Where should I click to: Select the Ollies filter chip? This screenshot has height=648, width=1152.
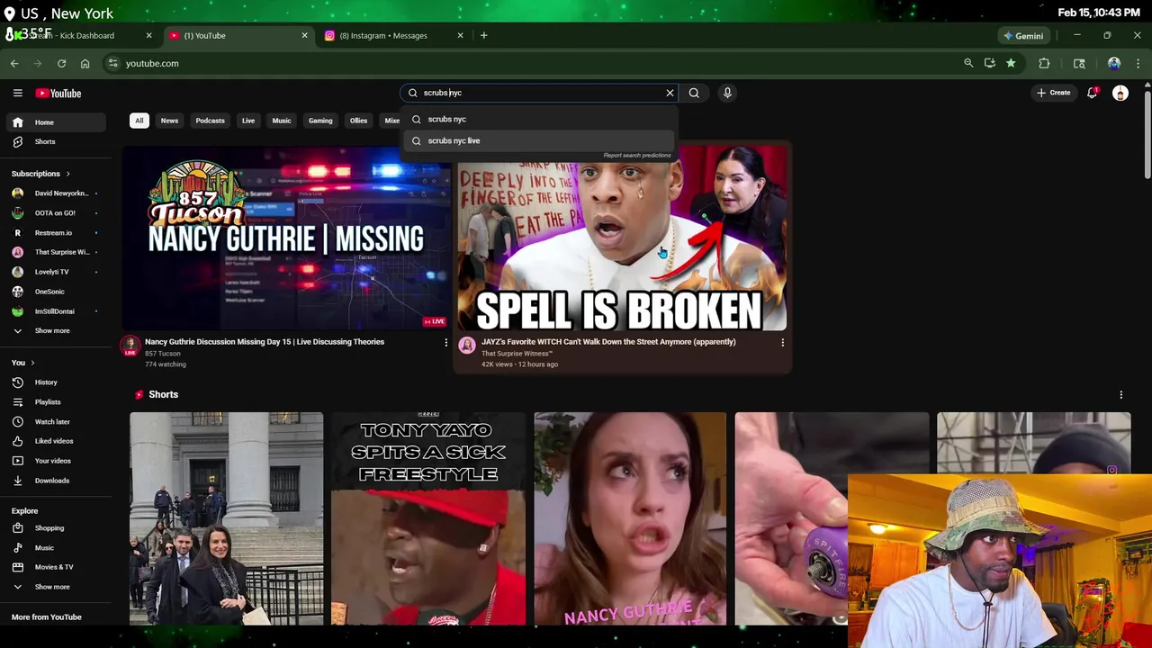[358, 121]
